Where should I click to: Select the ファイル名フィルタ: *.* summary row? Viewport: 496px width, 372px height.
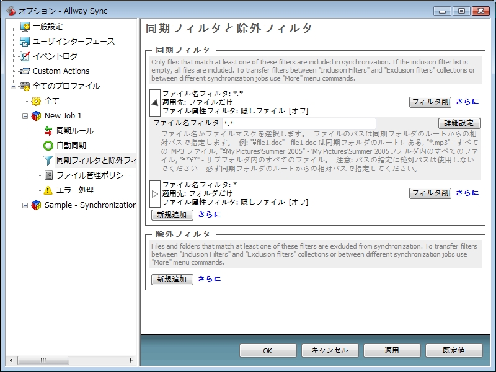(x=315, y=102)
